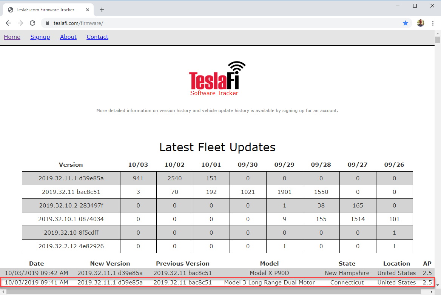Open Chrome's three-dot menu
The image size is (441, 295).
(x=433, y=23)
